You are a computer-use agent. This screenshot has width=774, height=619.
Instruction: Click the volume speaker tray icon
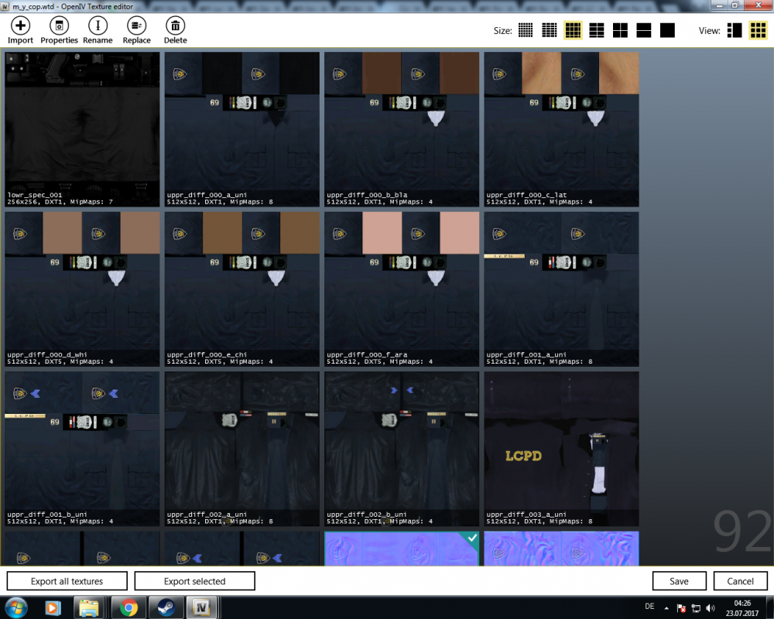(x=711, y=608)
